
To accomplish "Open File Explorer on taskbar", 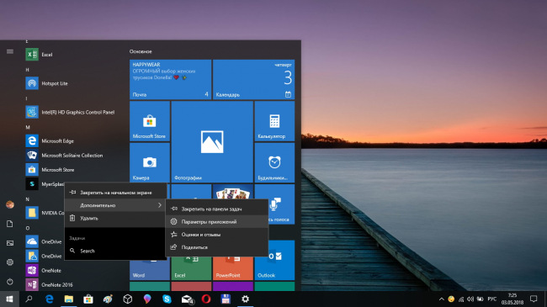I will click(x=69, y=299).
